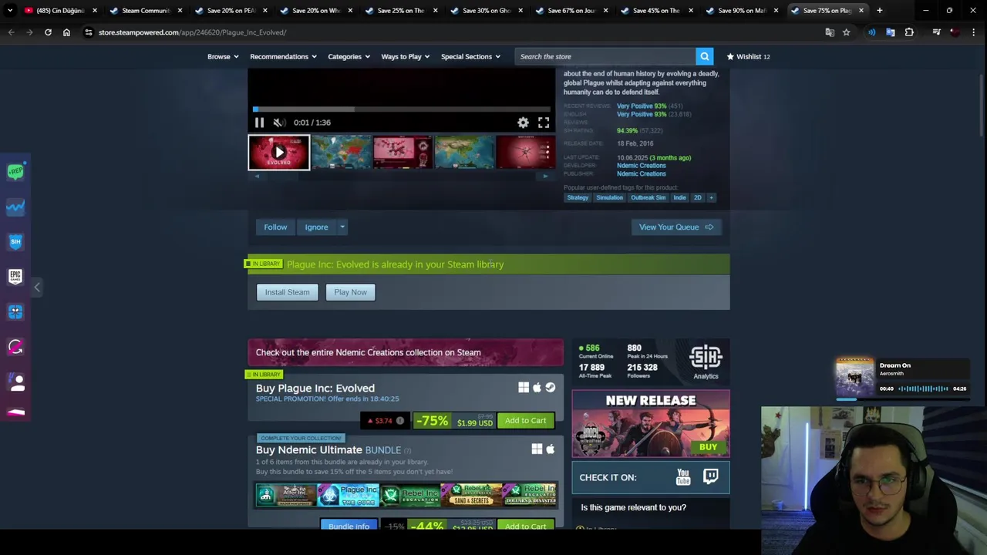This screenshot has width=987, height=555.
Task: Open a new browser tab
Action: 880,11
